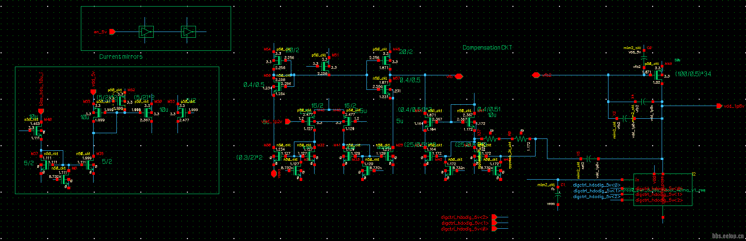746x241 pixels.
Task: Click the "Compensation CKT" text label
Action: tap(487, 47)
